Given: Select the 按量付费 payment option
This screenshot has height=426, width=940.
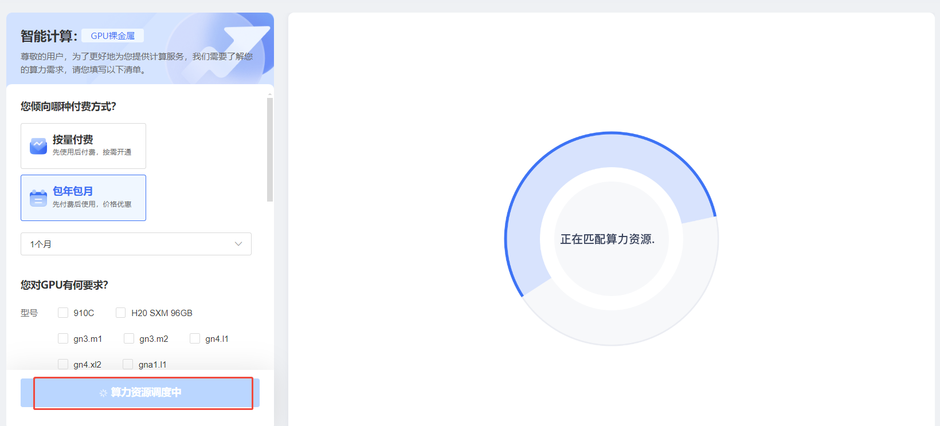Looking at the screenshot, I should pos(83,146).
